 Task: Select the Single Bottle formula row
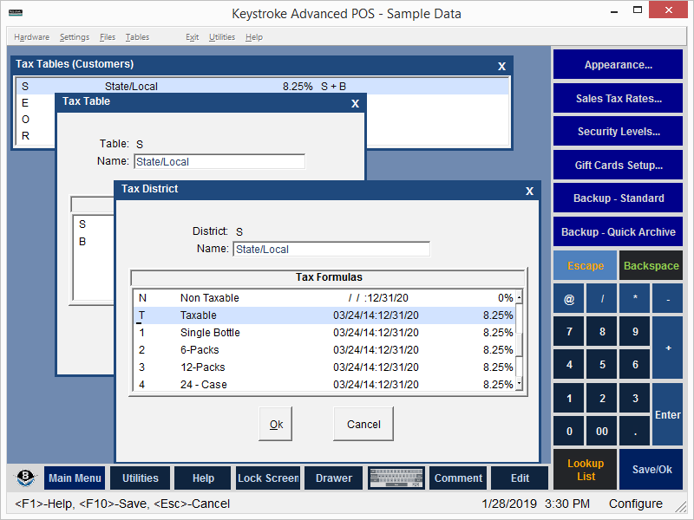tap(324, 333)
